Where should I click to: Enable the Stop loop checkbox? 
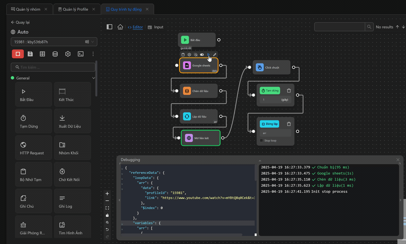(262, 141)
